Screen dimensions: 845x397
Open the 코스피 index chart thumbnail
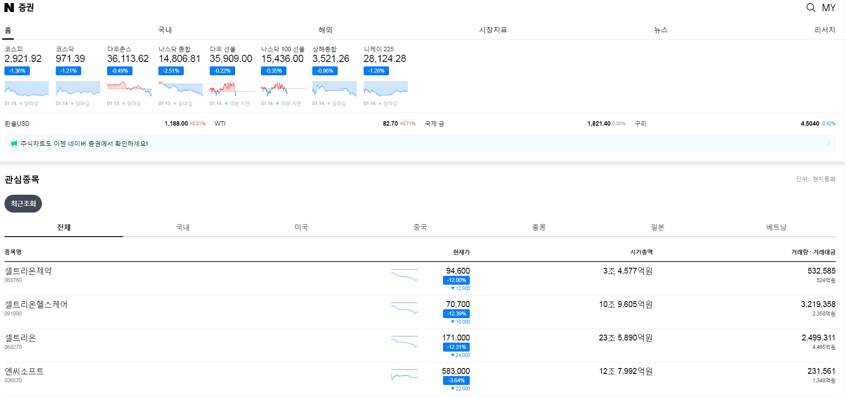27,89
